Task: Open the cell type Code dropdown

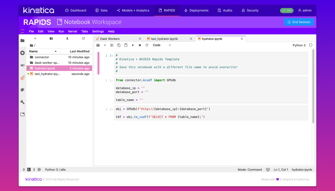Action: click(162, 45)
